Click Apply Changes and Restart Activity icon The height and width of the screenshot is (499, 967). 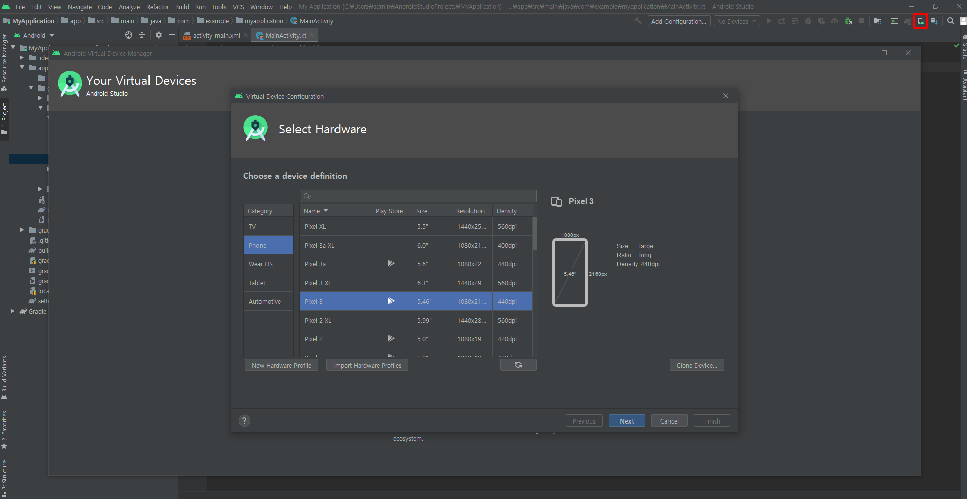pyautogui.click(x=782, y=21)
